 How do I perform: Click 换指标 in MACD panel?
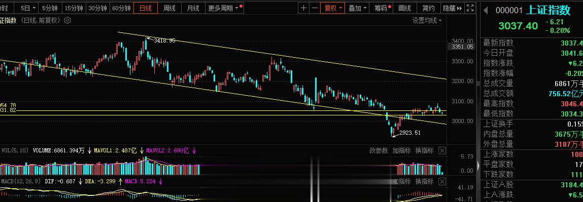click(424, 182)
